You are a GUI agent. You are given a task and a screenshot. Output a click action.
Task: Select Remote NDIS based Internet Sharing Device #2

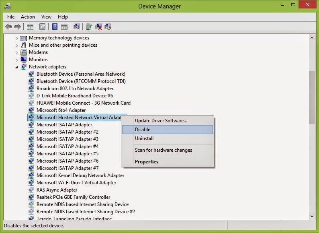coord(86,212)
